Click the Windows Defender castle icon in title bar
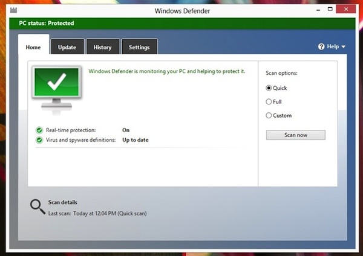The image size is (363, 256). (x=13, y=10)
